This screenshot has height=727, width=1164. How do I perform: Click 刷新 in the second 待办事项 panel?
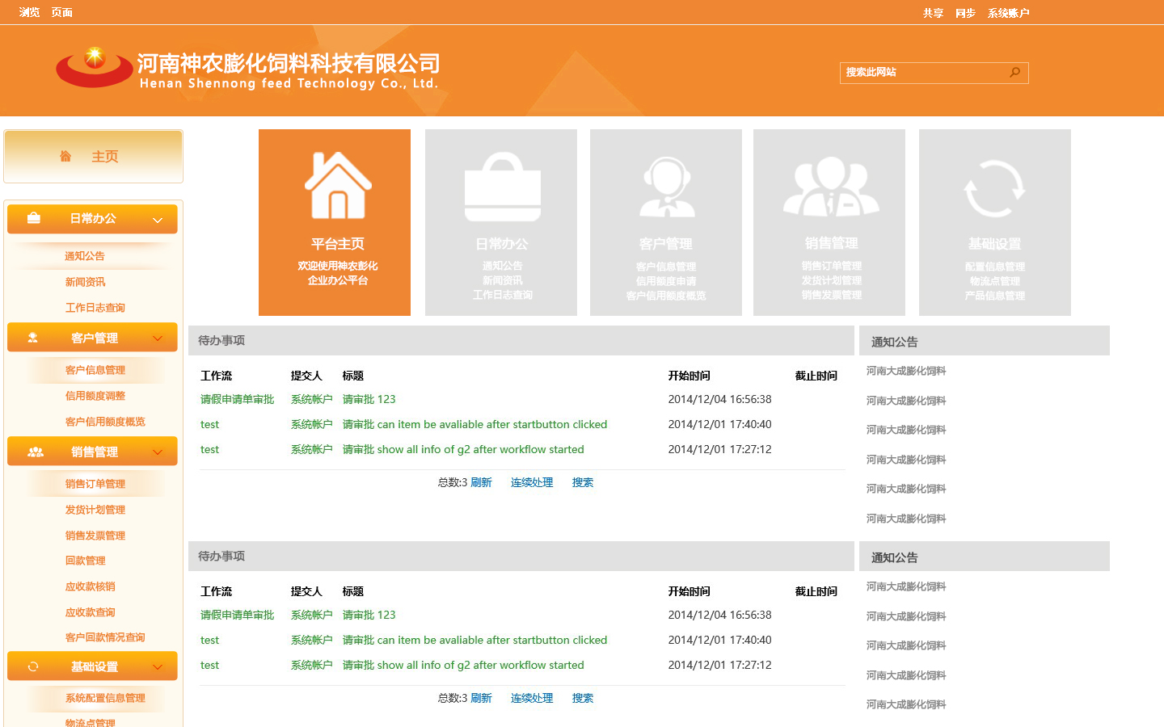click(x=482, y=698)
